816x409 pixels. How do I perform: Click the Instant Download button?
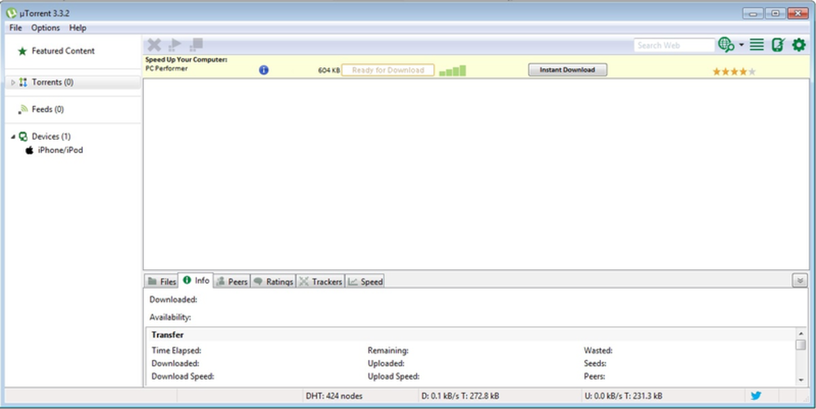pos(567,70)
